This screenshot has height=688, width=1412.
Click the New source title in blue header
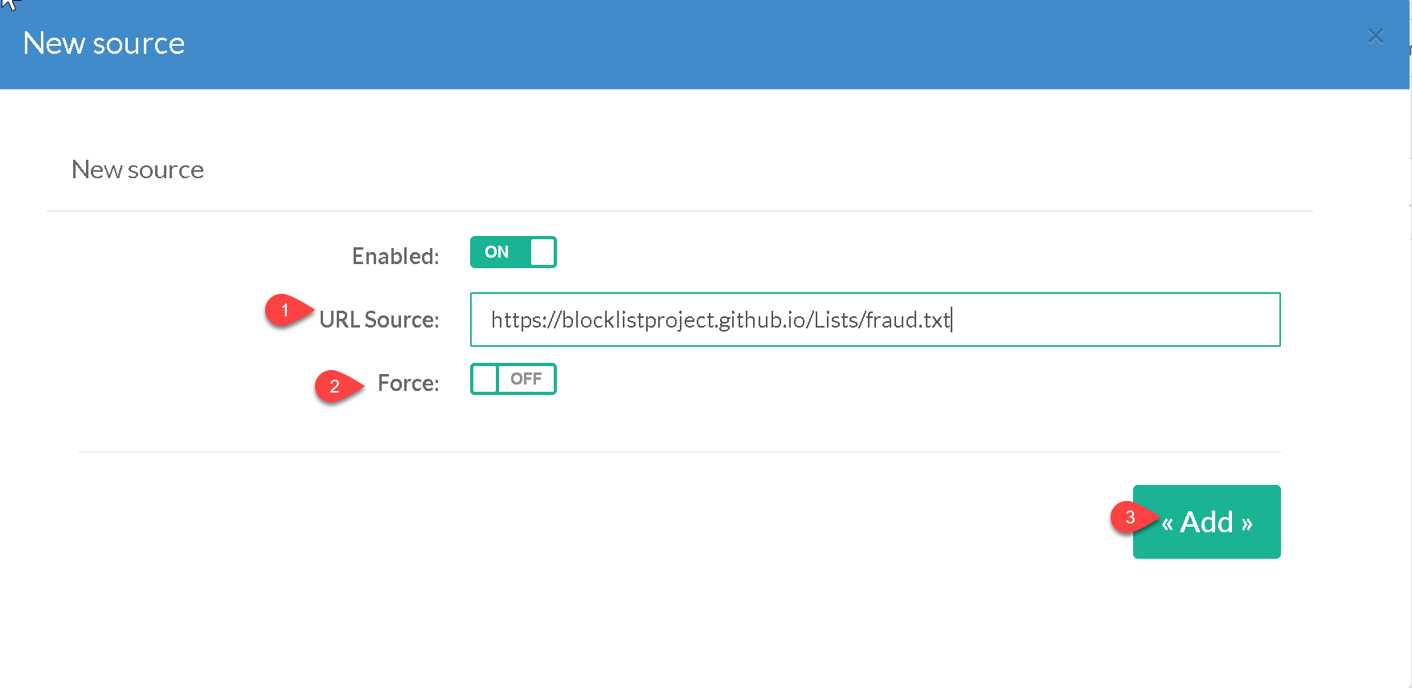click(104, 43)
